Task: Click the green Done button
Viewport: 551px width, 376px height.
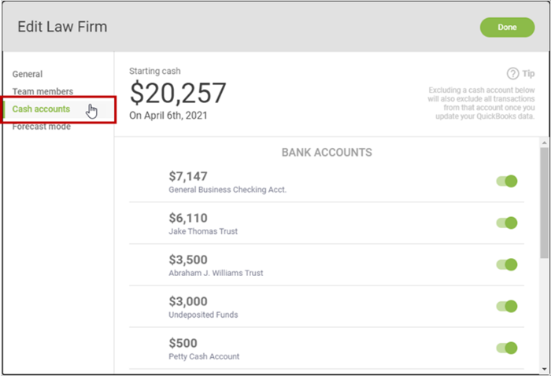Action: tap(507, 28)
